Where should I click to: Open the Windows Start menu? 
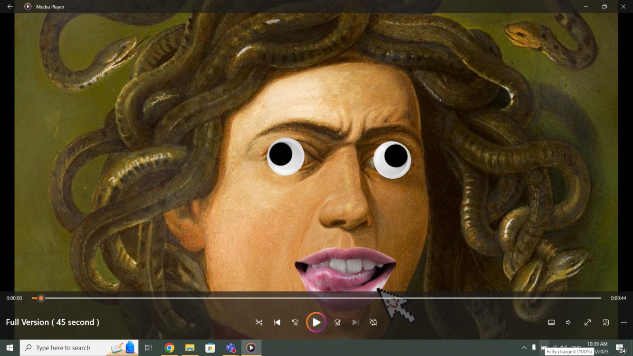tap(9, 348)
